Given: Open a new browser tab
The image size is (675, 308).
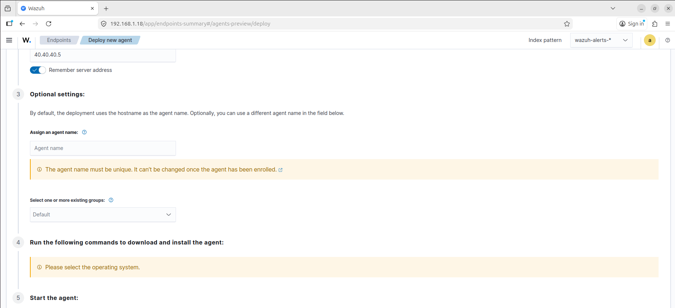Looking at the screenshot, I should pos(106,8).
